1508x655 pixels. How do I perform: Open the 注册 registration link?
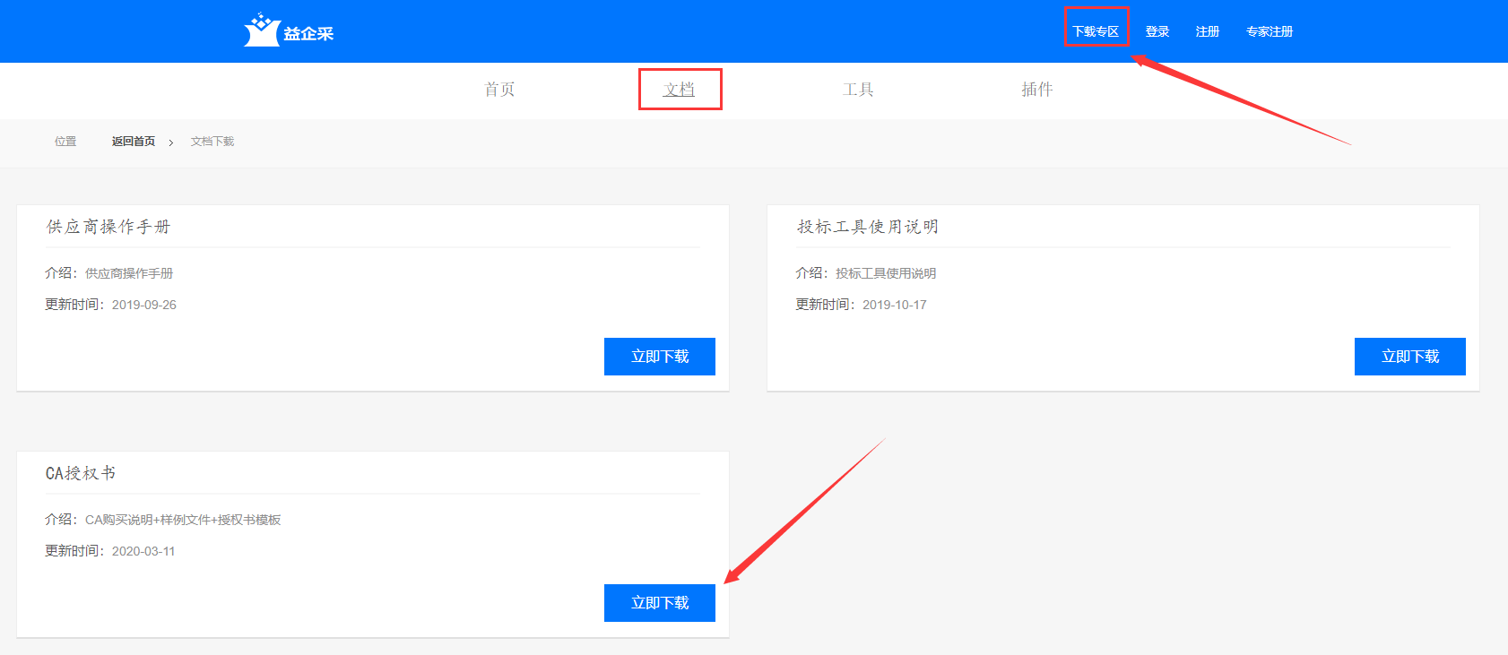[x=1208, y=31]
